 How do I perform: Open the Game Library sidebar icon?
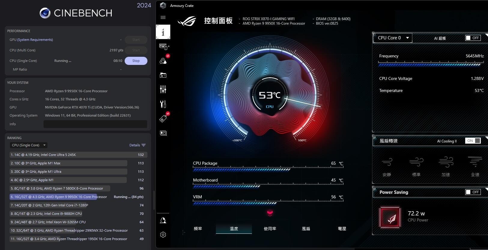[163, 75]
